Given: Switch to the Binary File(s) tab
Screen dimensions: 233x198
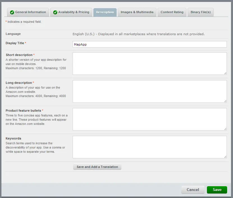Looking at the screenshot, I should pyautogui.click(x=200, y=12).
